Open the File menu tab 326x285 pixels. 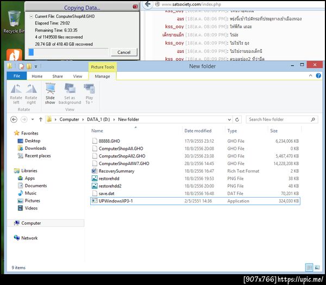[x=17, y=76]
